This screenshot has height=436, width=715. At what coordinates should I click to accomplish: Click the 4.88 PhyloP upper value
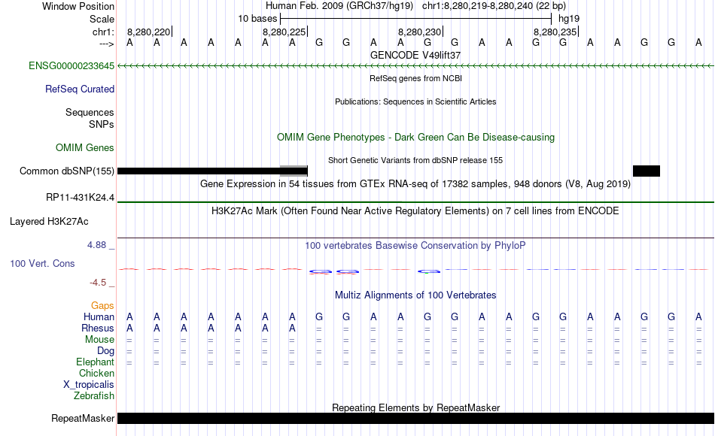click(96, 245)
